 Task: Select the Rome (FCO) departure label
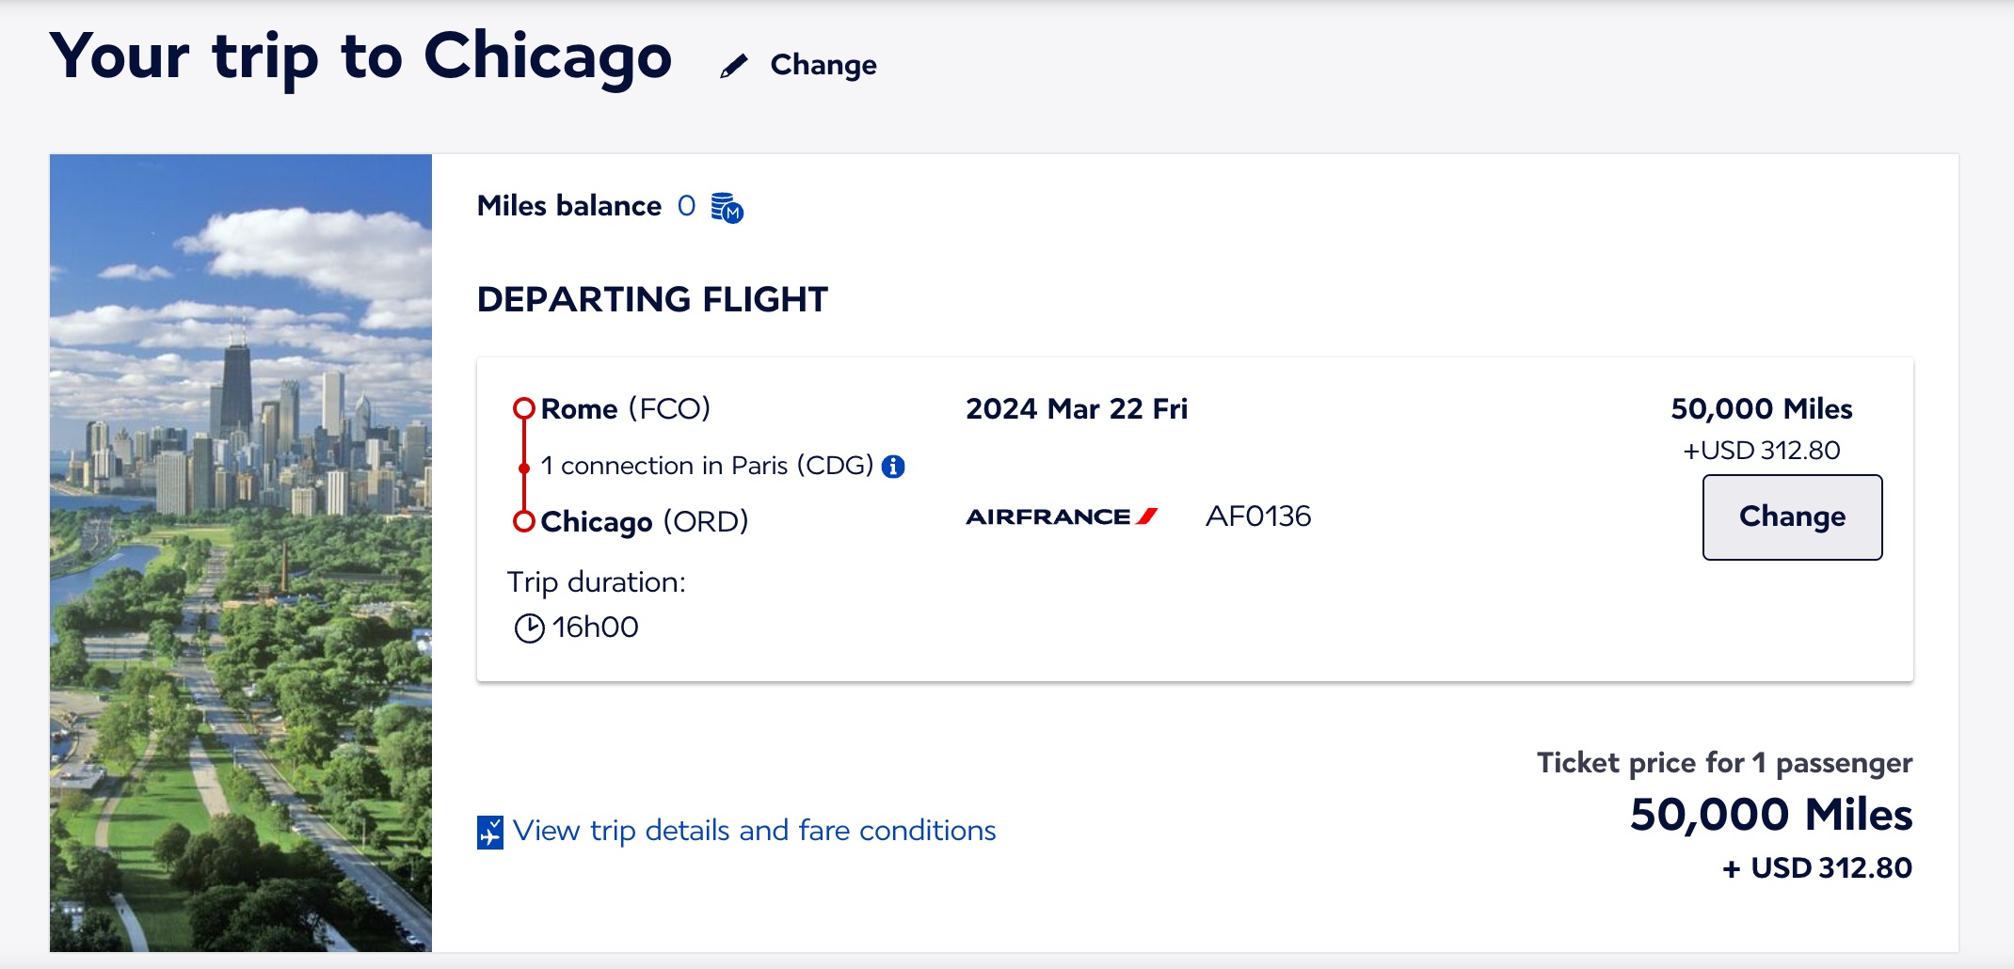point(624,408)
